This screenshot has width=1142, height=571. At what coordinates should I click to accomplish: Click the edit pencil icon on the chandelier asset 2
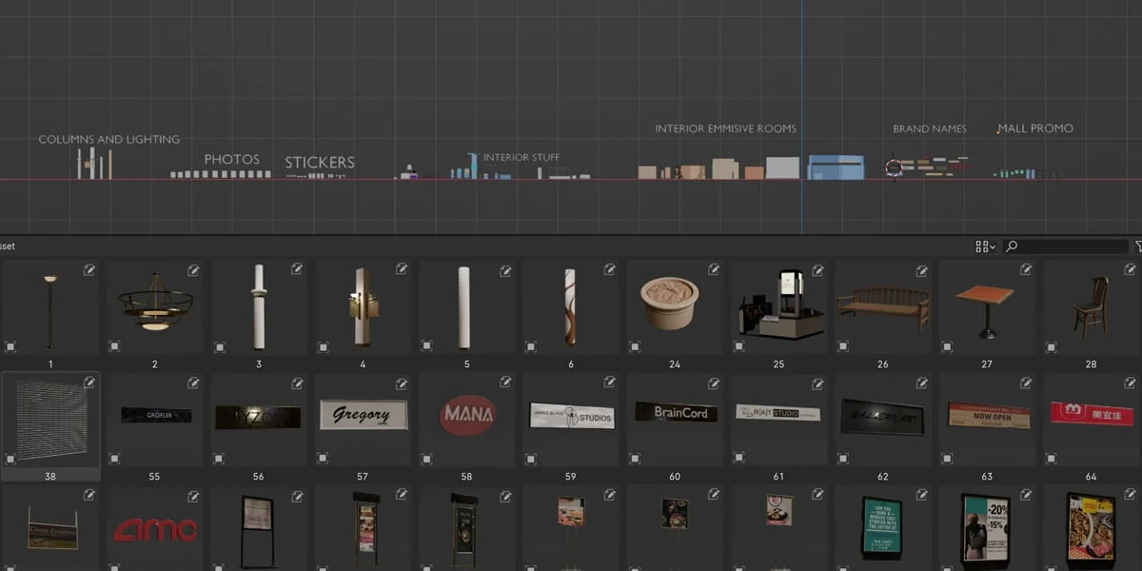194,270
